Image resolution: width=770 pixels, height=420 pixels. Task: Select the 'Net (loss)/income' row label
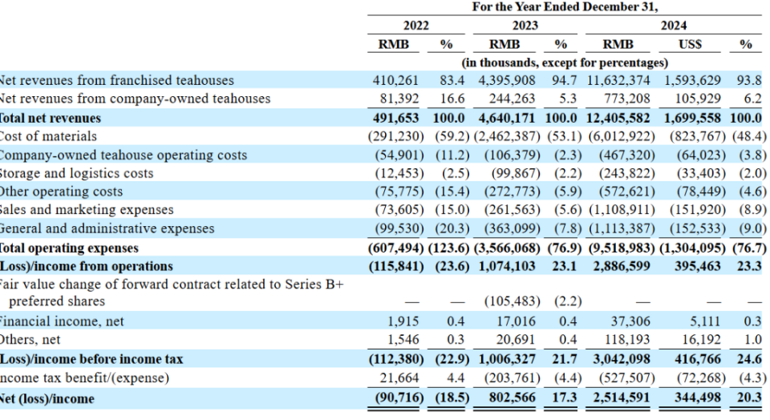click(x=47, y=398)
